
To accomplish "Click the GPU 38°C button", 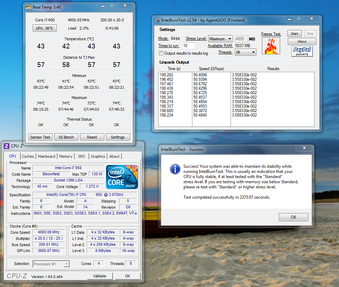I will point(44,28).
